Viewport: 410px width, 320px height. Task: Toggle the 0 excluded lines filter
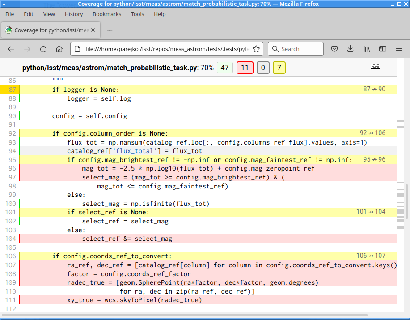click(x=263, y=68)
